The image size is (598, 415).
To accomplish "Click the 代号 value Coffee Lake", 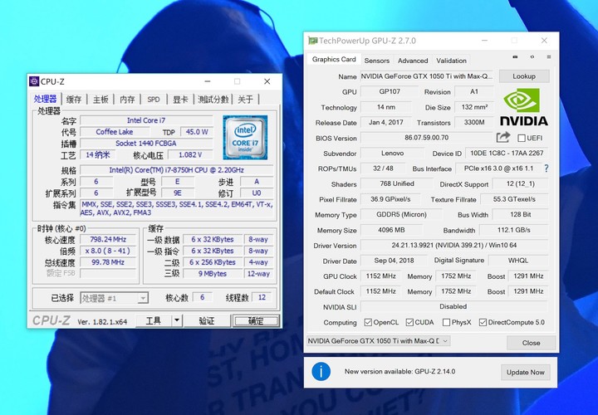I will click(115, 132).
